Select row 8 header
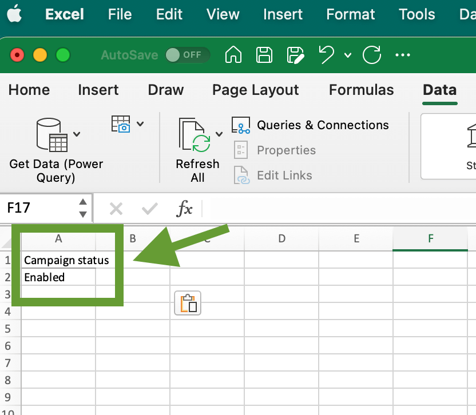Viewport: 476px width, 415px height. tap(8, 380)
